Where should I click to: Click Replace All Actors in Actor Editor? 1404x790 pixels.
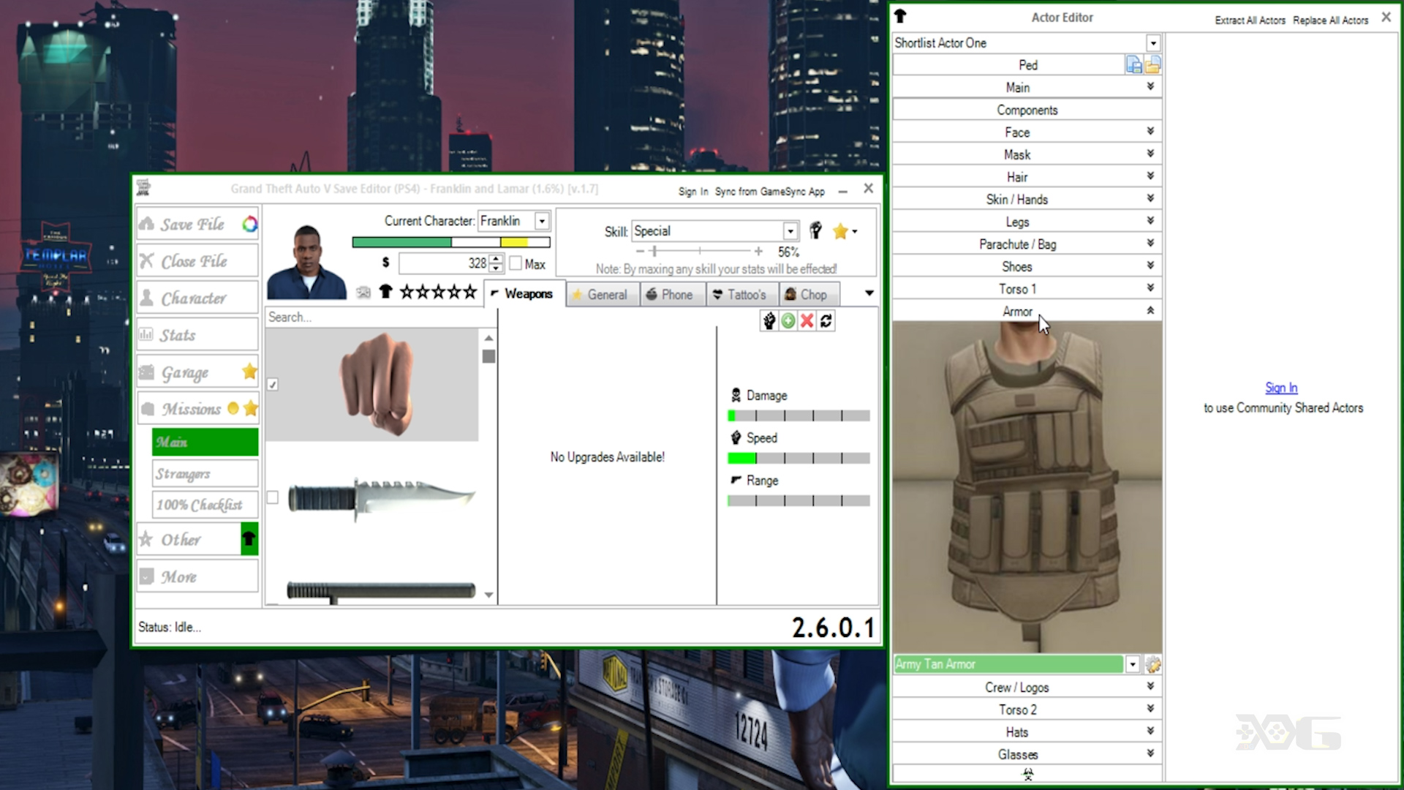point(1331,20)
